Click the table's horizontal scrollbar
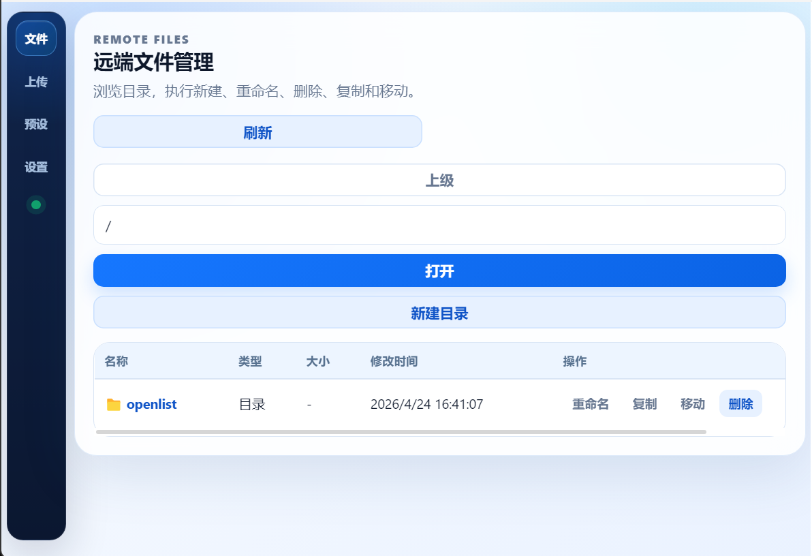 (401, 432)
